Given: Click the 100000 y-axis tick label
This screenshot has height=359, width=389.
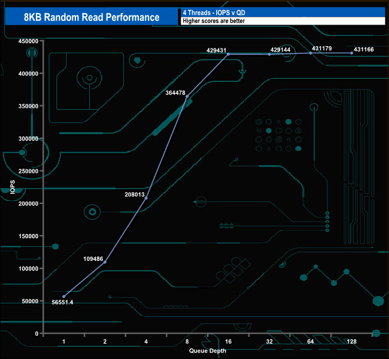Looking at the screenshot, I should (28, 269).
